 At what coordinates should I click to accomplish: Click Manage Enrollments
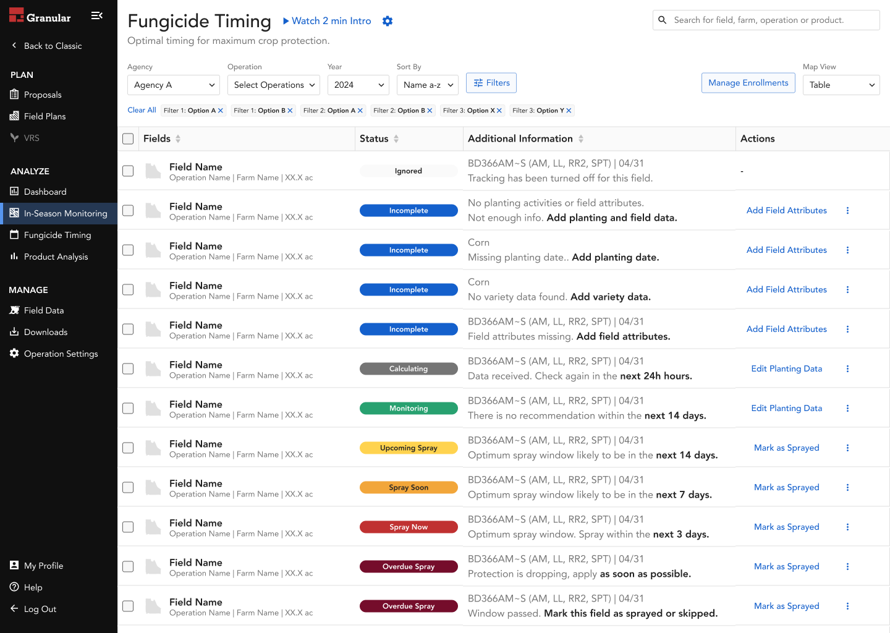(748, 83)
